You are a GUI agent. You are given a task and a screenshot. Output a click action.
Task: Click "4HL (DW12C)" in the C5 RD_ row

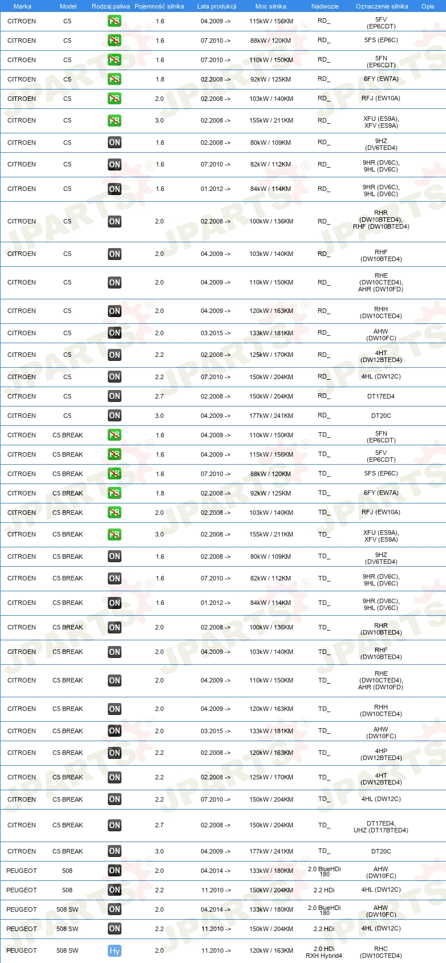[x=381, y=376]
